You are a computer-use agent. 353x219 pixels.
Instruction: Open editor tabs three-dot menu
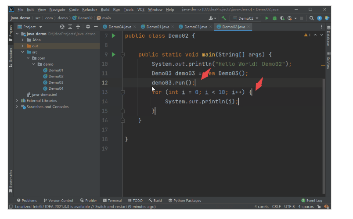321,27
